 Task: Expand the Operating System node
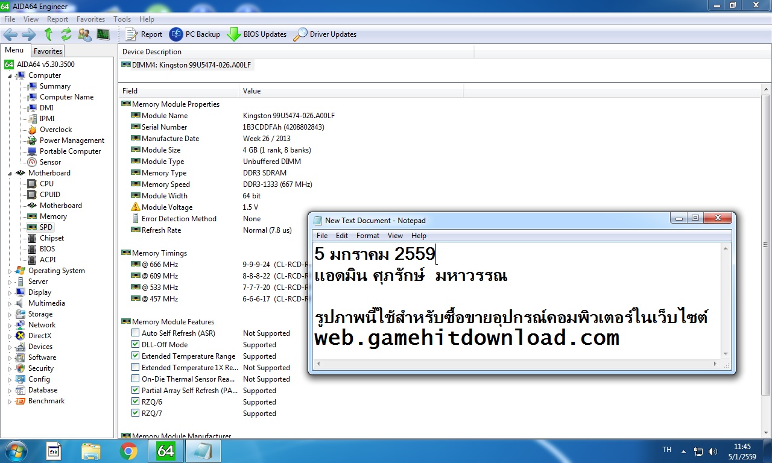click(x=10, y=271)
